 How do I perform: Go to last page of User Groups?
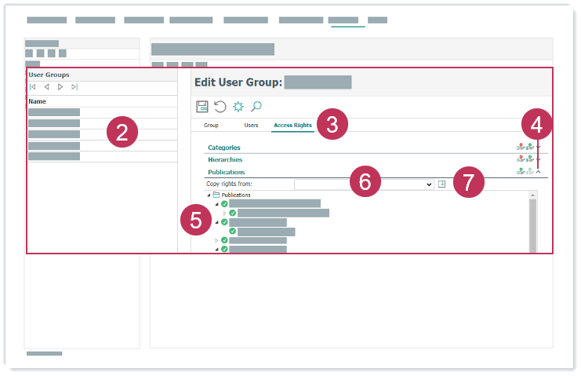tap(74, 87)
